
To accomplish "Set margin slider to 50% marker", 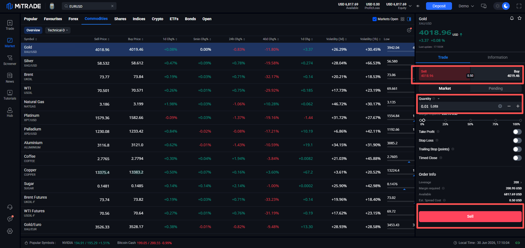I will 470,120.
